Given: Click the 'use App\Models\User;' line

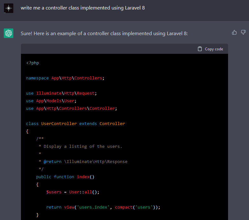Looking at the screenshot, I should coord(51,101).
